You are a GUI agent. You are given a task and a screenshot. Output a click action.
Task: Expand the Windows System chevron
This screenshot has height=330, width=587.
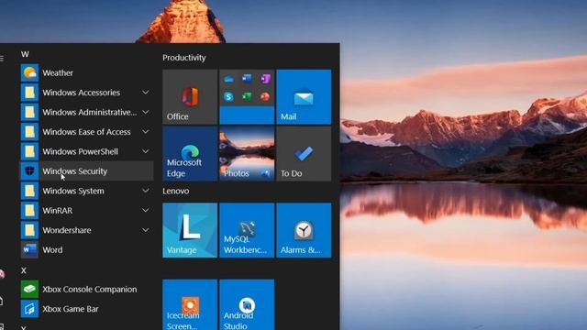[x=146, y=191]
